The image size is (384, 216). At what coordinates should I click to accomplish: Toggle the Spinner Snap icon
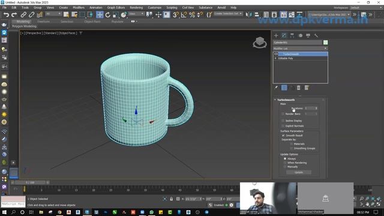(x=200, y=15)
